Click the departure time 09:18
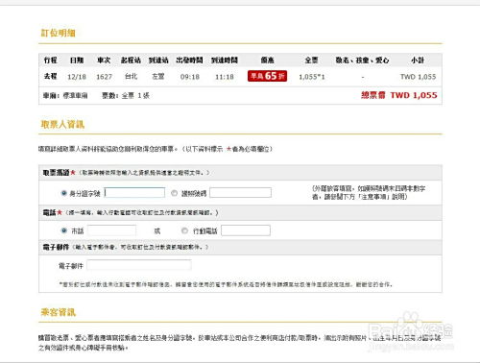Viewport: 480px width, 363px height. [x=190, y=77]
